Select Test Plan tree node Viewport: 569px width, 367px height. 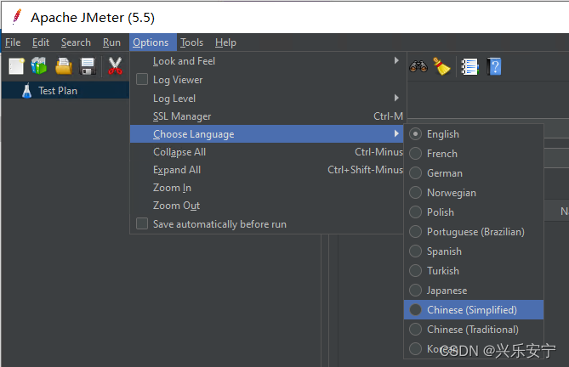pos(65,91)
